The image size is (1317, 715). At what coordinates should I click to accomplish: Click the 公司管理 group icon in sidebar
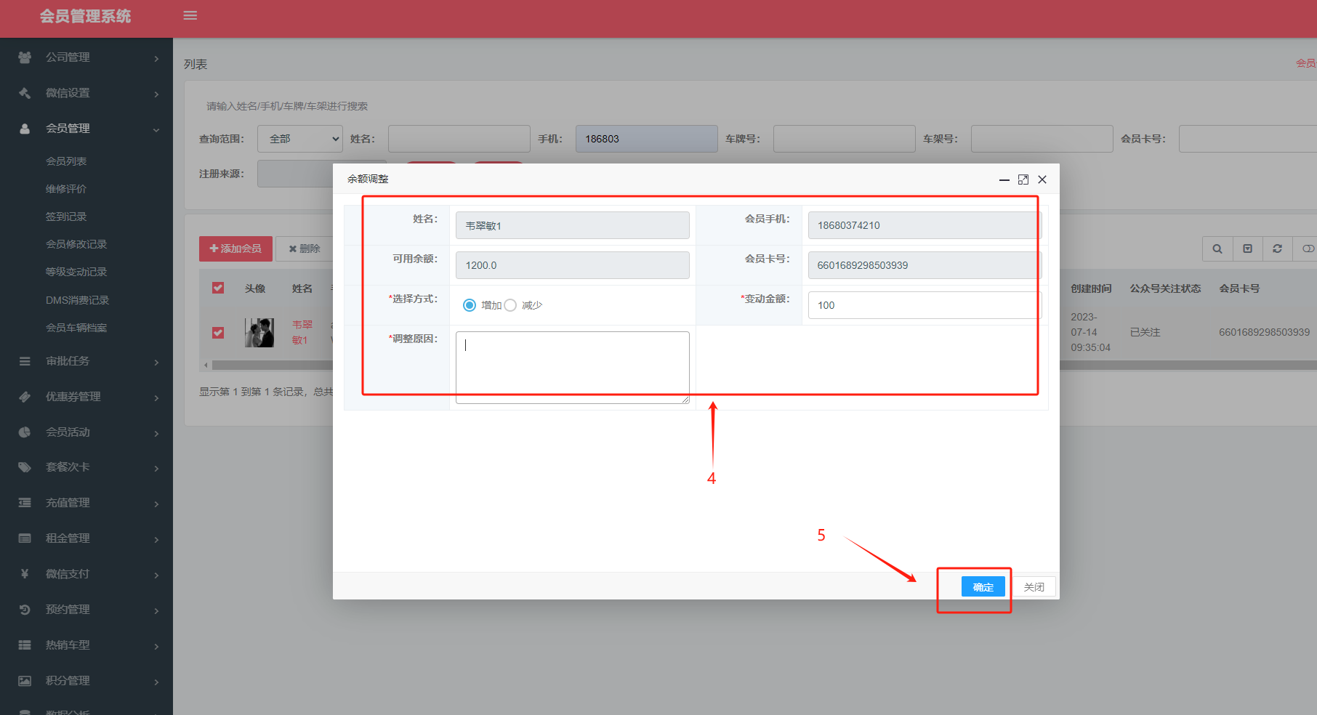25,57
